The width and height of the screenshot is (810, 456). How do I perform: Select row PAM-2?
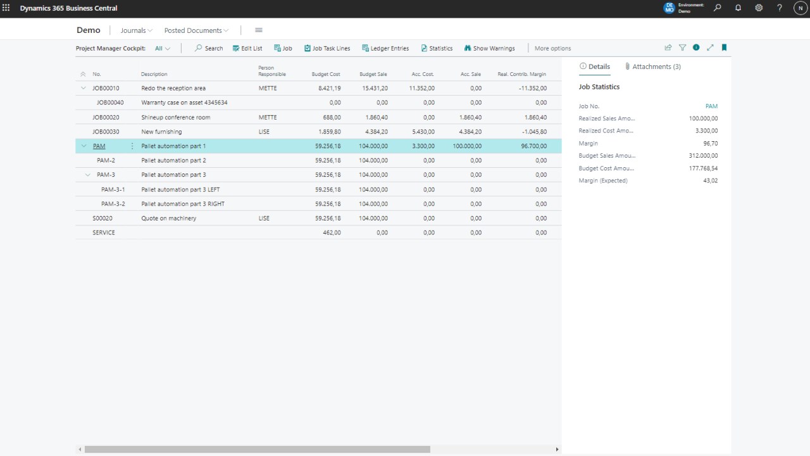318,160
